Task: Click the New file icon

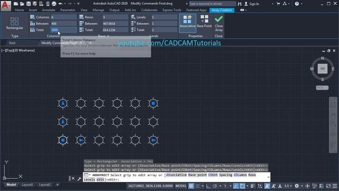Action: (x=16, y=4)
